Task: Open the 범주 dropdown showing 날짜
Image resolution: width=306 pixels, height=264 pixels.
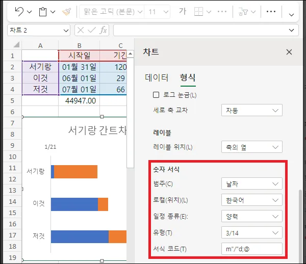Action: click(x=252, y=183)
